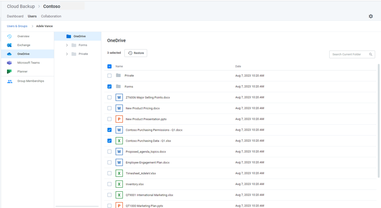Open Group Memberships people icon

point(9,81)
